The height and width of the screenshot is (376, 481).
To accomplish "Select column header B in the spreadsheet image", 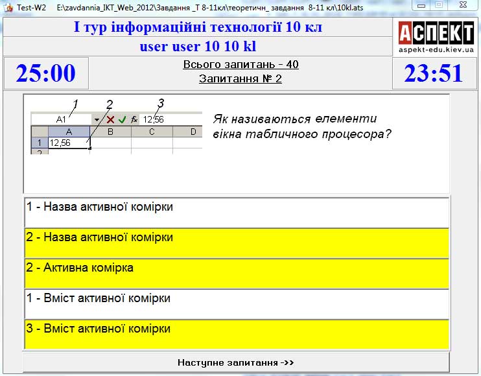I will pyautogui.click(x=110, y=132).
